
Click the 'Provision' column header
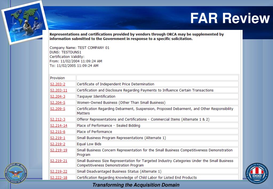coord(57,78)
